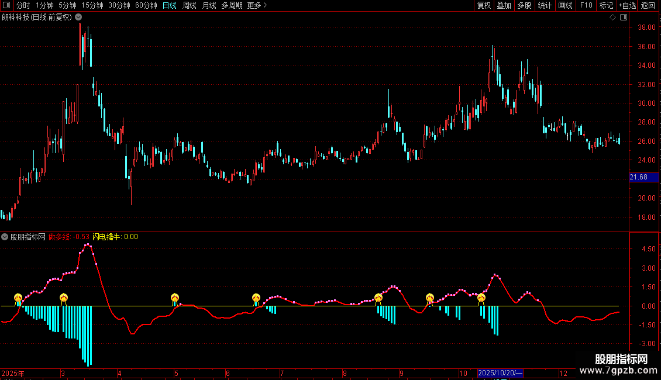Click the 2025年 label on date axis

tap(13, 374)
